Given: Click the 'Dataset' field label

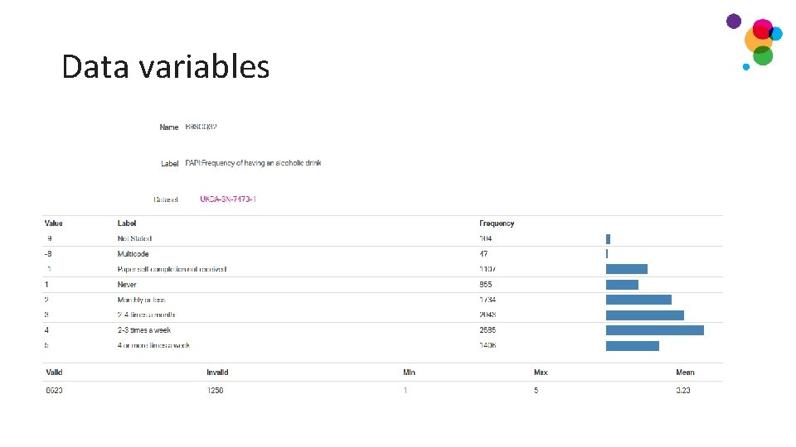Looking at the screenshot, I should click(x=166, y=199).
